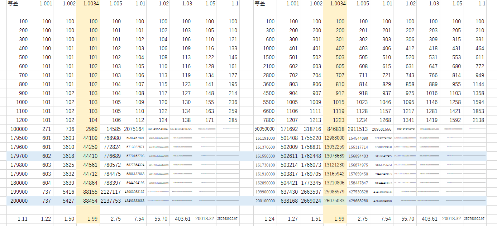Select the 2075164 cell
The height and width of the screenshot is (226, 497).
[x=134, y=129]
